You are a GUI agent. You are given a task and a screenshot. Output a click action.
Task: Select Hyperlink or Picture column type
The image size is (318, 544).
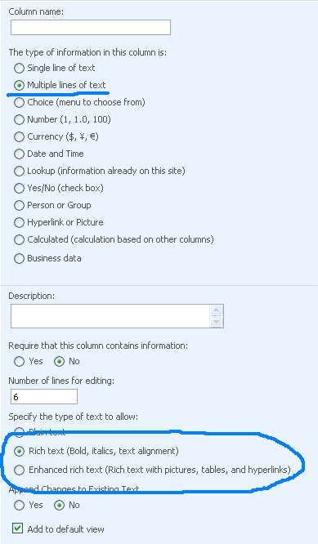click(19, 222)
